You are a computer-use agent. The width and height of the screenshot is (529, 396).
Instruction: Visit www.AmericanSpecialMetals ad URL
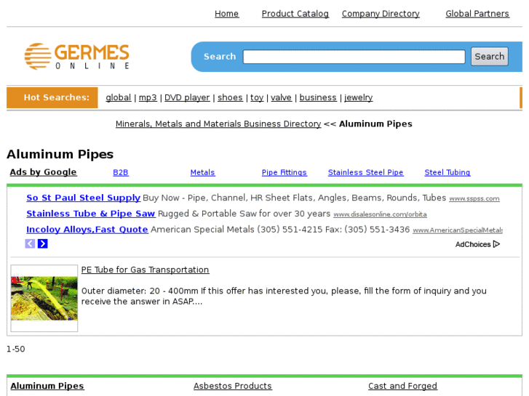click(x=458, y=230)
